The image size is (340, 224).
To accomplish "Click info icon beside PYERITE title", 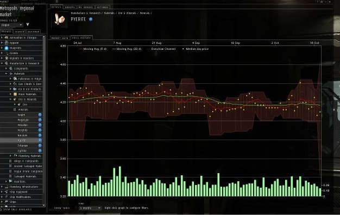I will pyautogui.click(x=91, y=19).
